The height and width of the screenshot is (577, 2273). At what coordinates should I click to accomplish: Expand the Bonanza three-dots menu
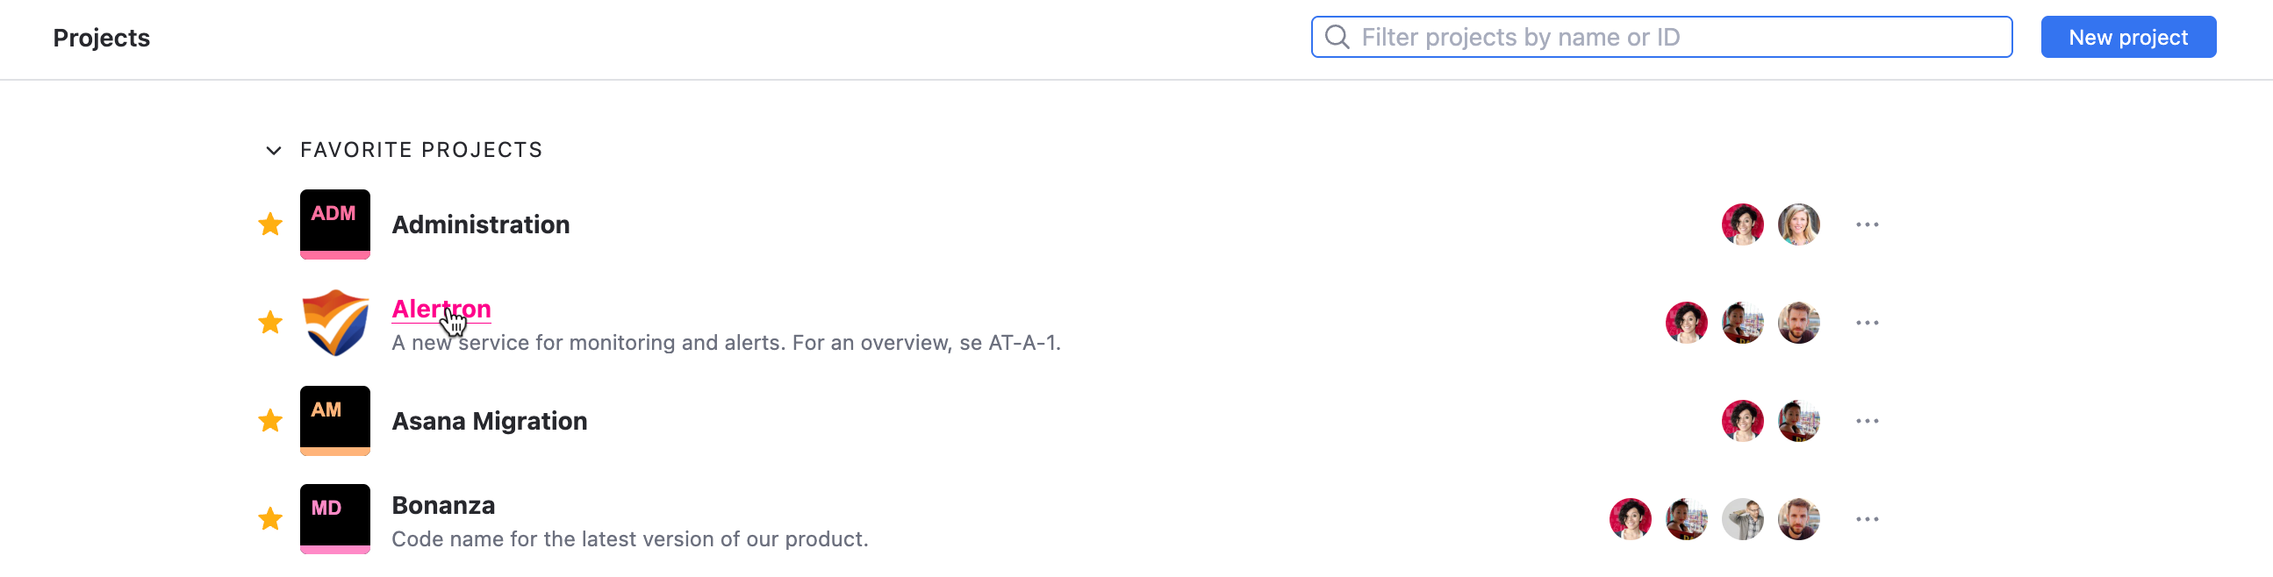(x=1866, y=518)
